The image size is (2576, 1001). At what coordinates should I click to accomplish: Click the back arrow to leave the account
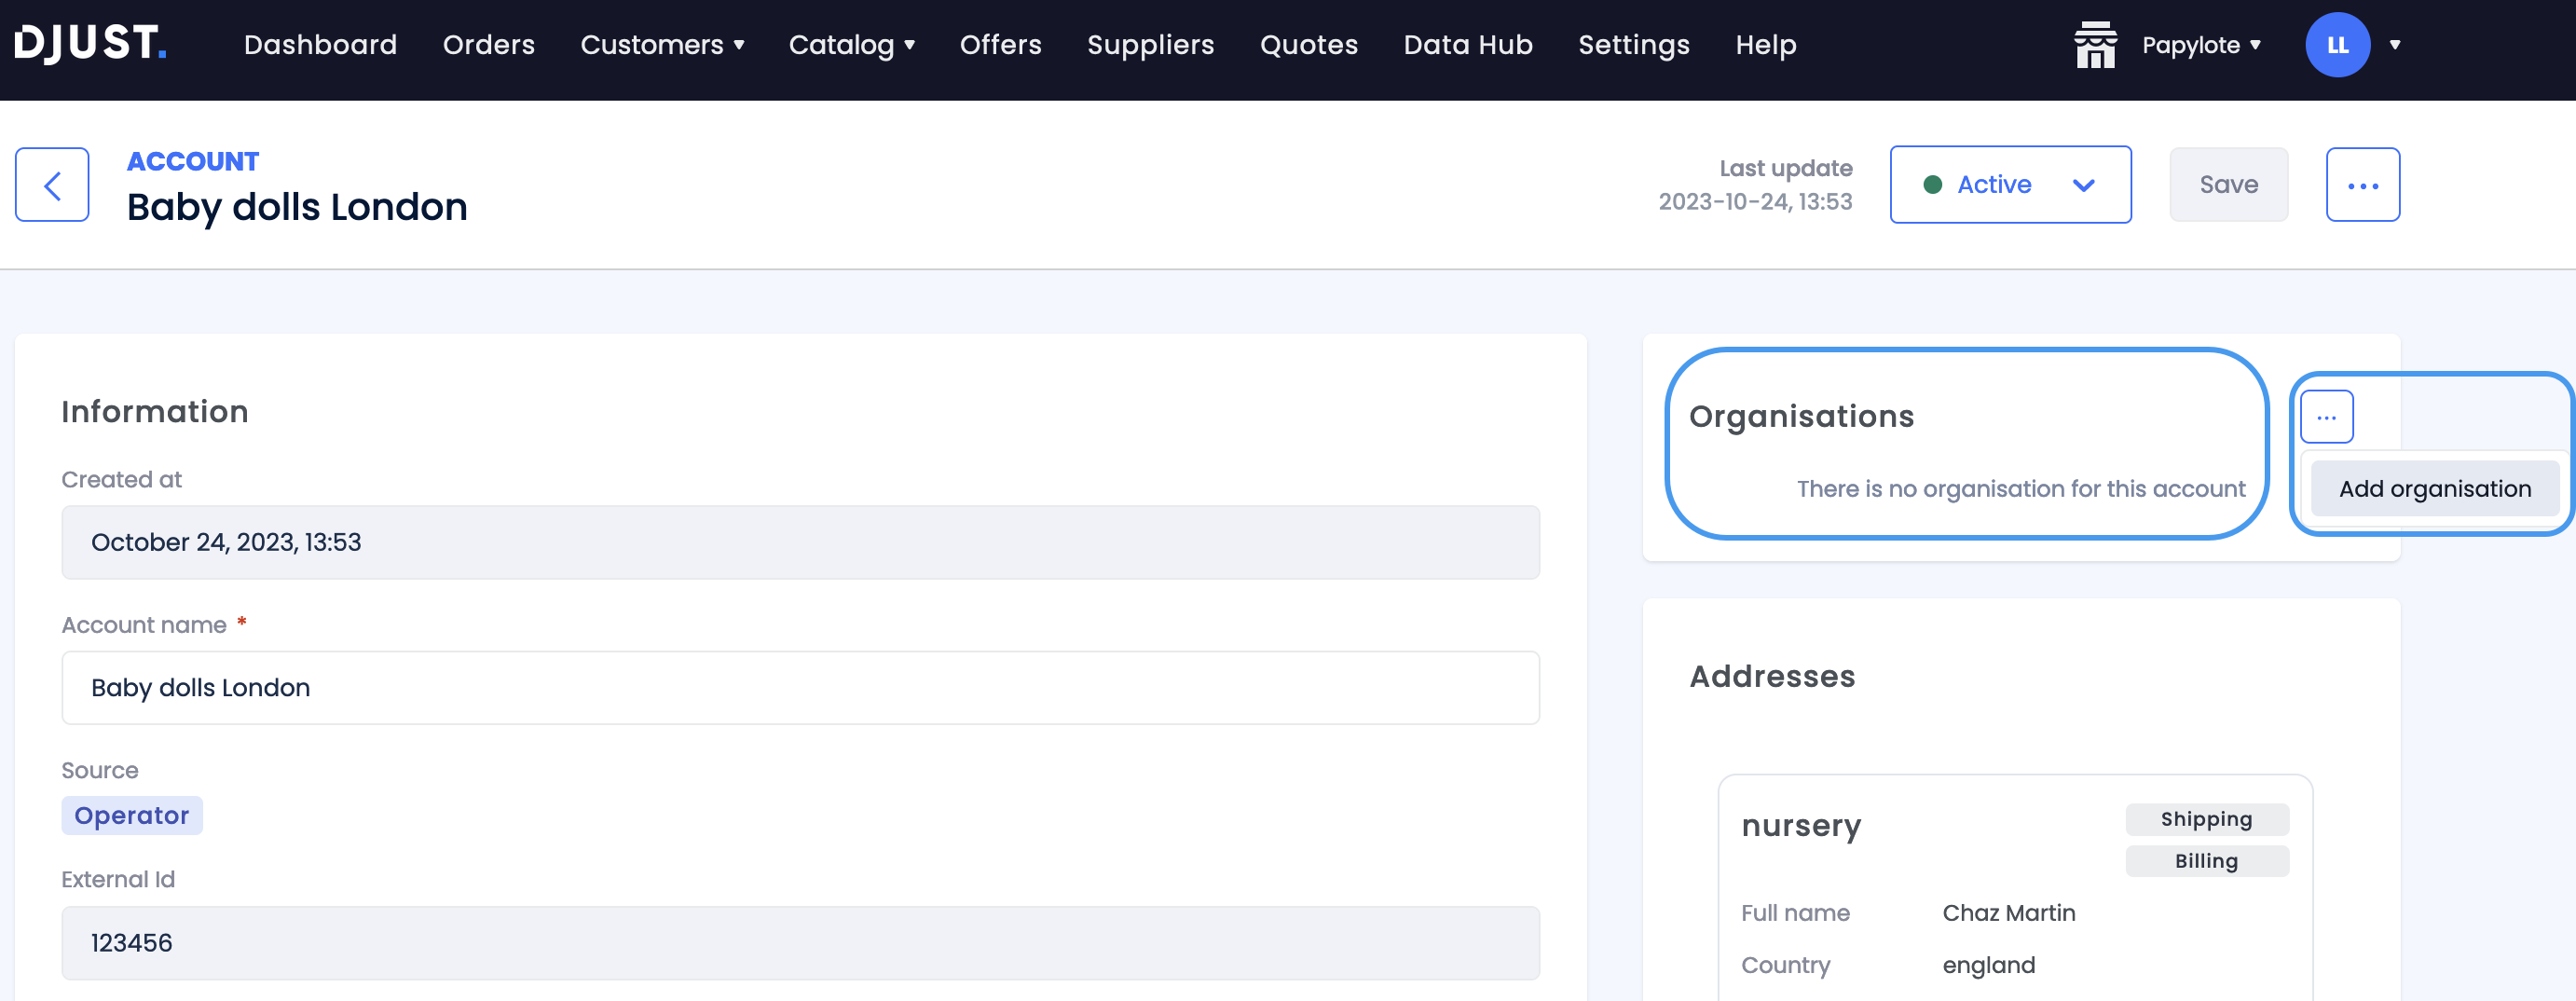51,184
